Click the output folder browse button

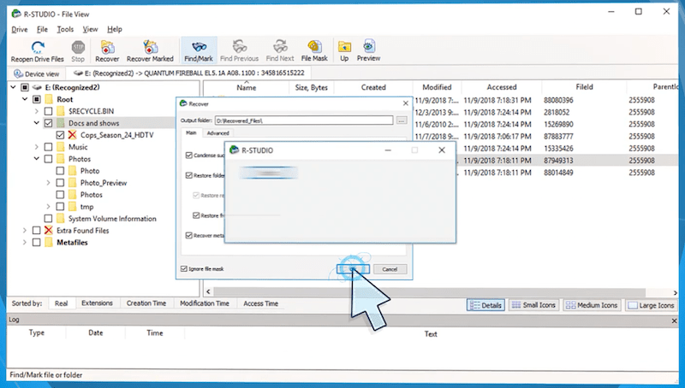(402, 121)
